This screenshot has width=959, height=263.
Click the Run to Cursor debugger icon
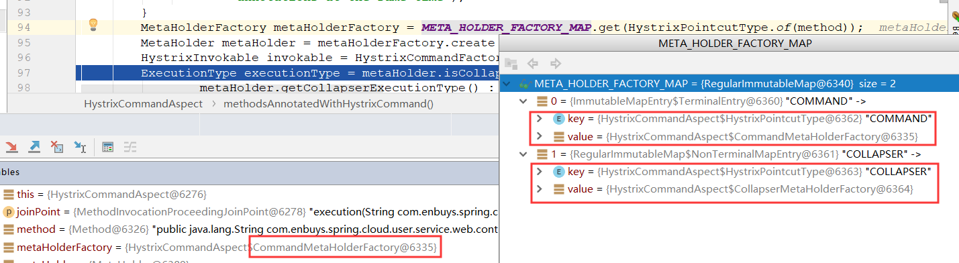click(80, 147)
